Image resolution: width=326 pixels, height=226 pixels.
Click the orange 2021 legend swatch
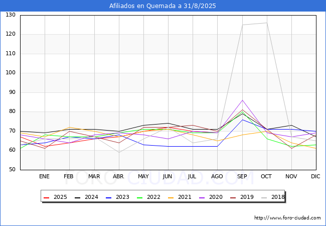pos(171,197)
